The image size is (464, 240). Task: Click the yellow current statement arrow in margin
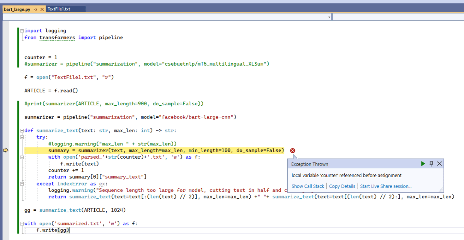6,150
